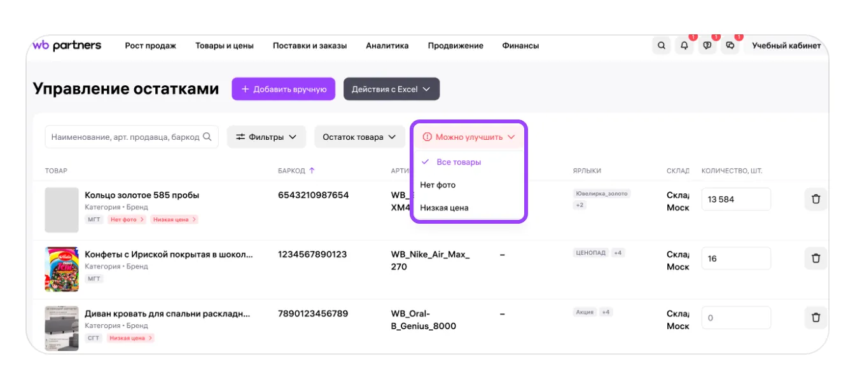
Task: Click Нет фото tag on Кольцо золотое
Action: tap(127, 219)
